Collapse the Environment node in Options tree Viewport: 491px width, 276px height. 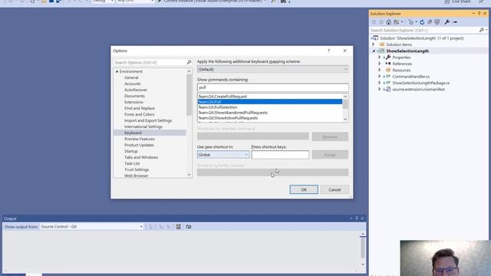(117, 71)
